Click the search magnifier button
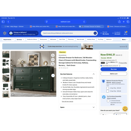Image resolution: width=131 pixels, height=131 pixels. click(x=95, y=33)
